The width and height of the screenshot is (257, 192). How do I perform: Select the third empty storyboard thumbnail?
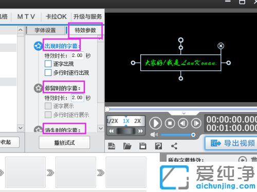[126, 172]
